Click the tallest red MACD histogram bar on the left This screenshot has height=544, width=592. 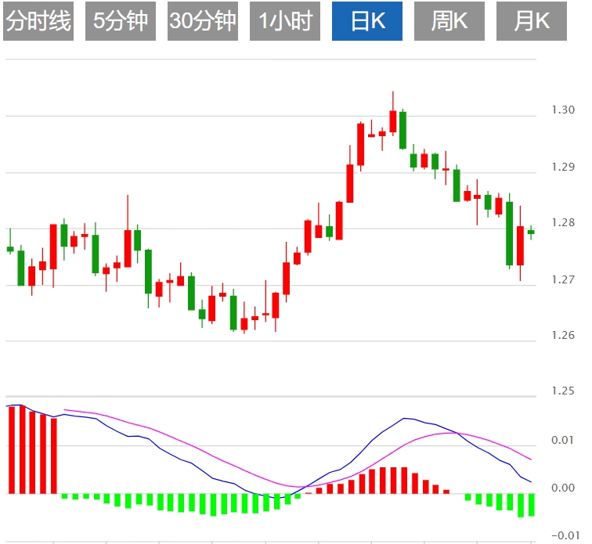[x=22, y=449]
